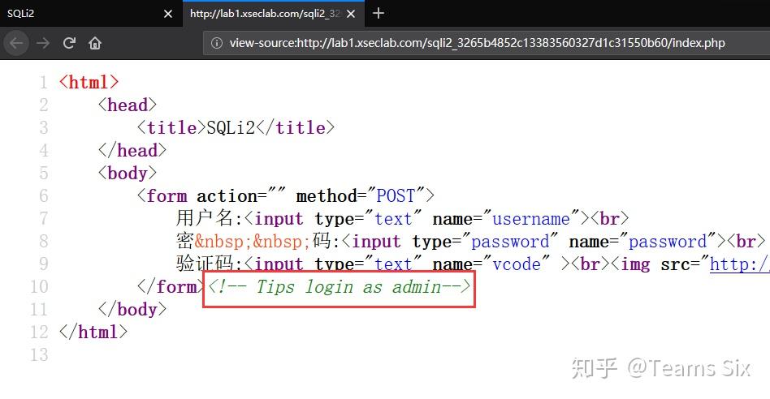Click the </form> tag on line 10
The height and width of the screenshot is (399, 770).
(x=171, y=286)
